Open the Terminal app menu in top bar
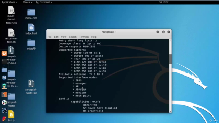The image size is (219, 123). coord(44,2)
